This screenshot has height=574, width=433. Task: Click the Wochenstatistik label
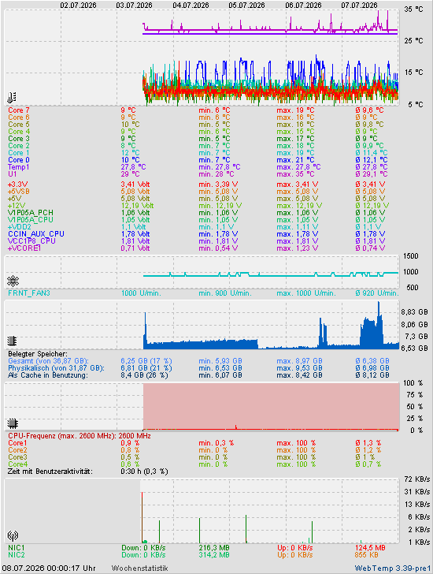coord(139,568)
